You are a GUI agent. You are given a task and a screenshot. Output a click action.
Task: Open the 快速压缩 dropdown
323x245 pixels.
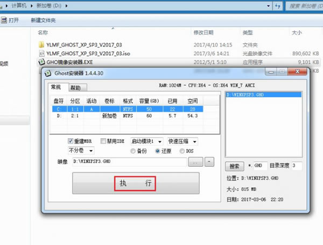[182, 141]
